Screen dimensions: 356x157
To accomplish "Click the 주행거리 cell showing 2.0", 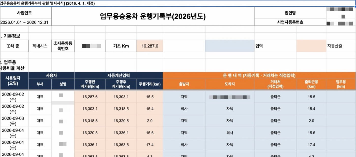I will pos(150,121).
